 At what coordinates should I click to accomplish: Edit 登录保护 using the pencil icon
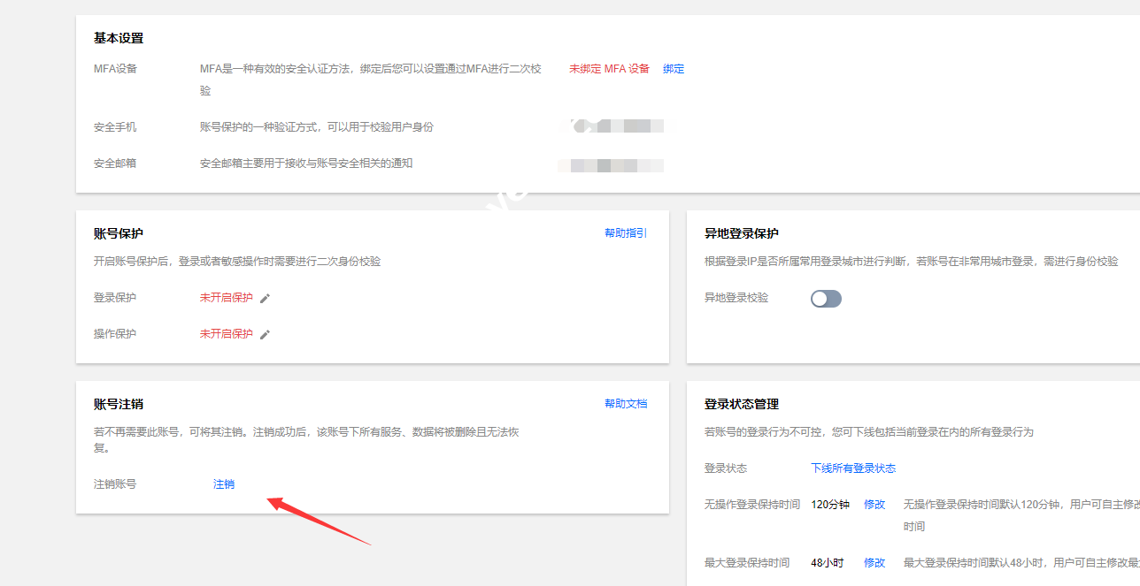click(x=265, y=299)
